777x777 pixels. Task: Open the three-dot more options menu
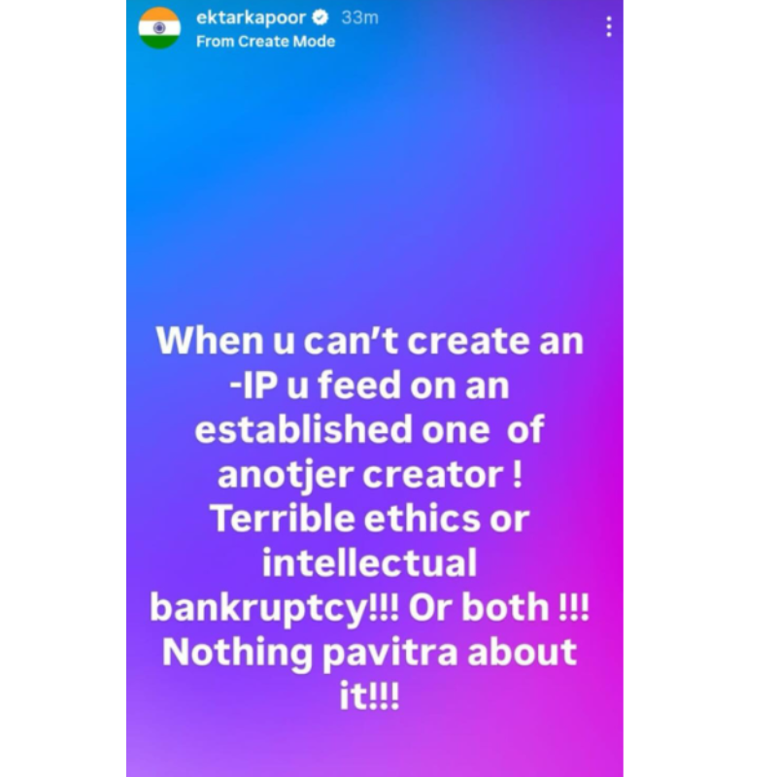click(609, 27)
